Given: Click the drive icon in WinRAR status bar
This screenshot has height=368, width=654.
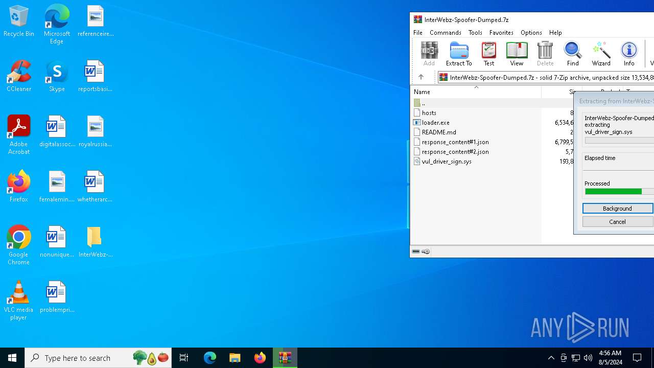Looking at the screenshot, I should click(416, 251).
